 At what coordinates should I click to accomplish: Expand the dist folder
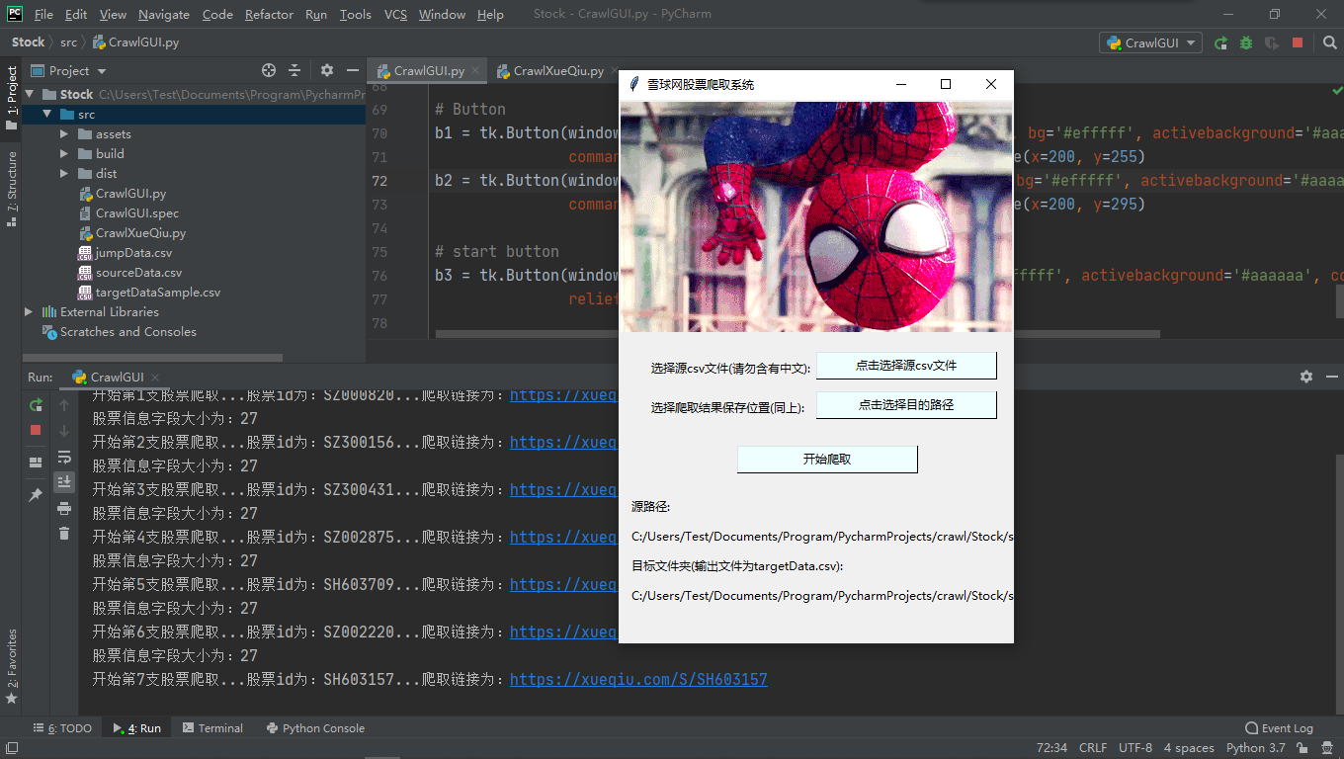[x=64, y=174]
